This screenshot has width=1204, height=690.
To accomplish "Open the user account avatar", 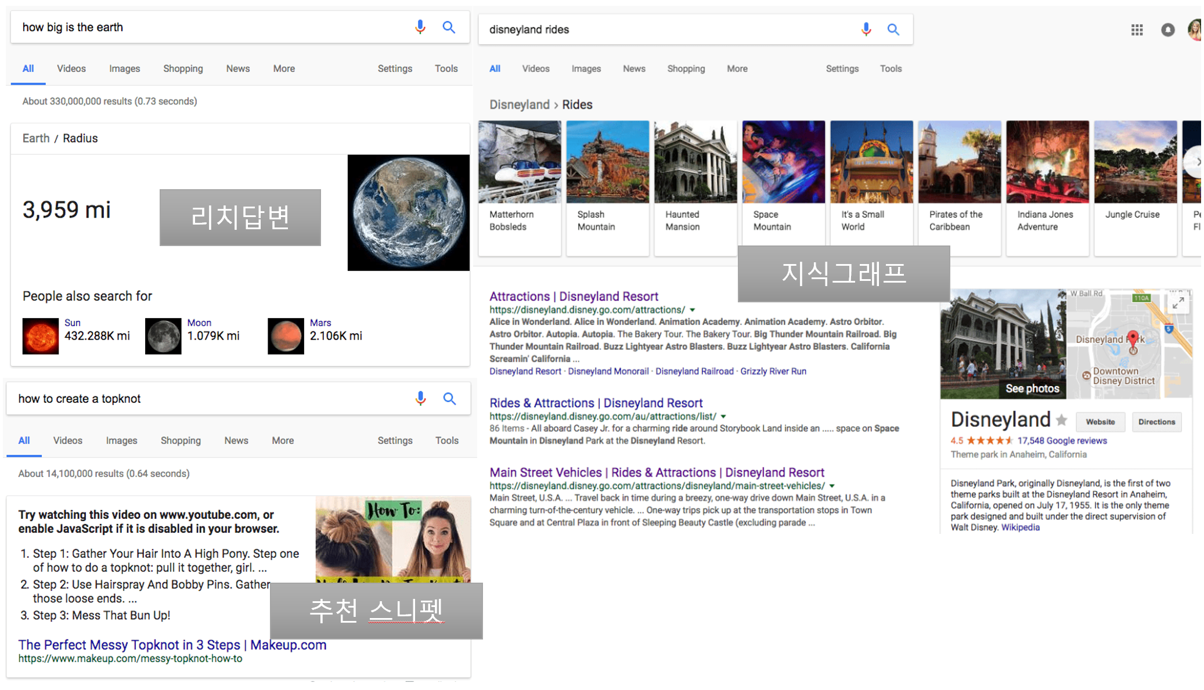I will (1194, 30).
